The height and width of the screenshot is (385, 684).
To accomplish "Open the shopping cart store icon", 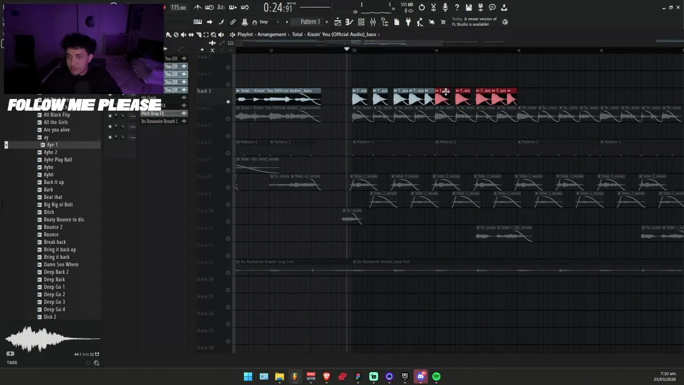I will pos(443,22).
